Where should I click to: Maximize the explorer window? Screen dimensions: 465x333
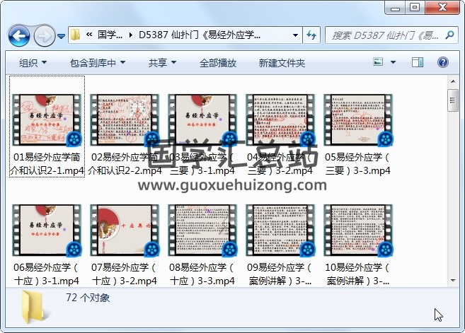click(415, 7)
